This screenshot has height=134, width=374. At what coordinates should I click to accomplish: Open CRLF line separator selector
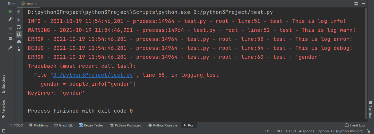coord(278,131)
